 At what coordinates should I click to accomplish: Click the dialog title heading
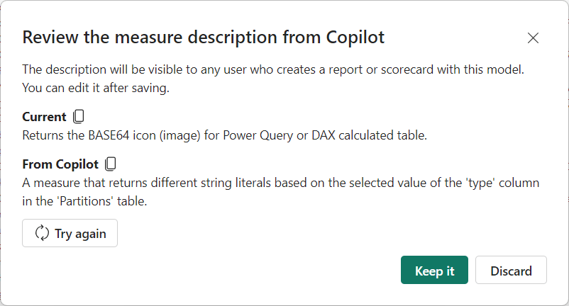coord(204,38)
